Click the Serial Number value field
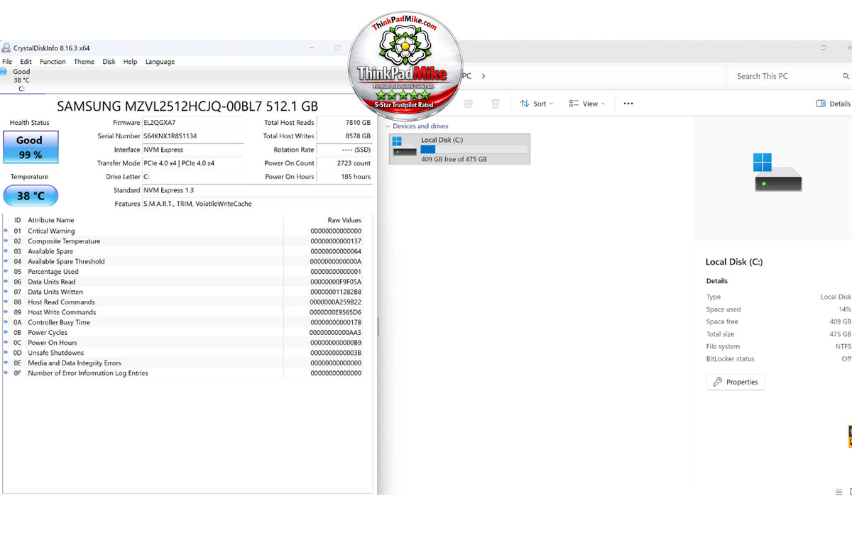 (193, 136)
